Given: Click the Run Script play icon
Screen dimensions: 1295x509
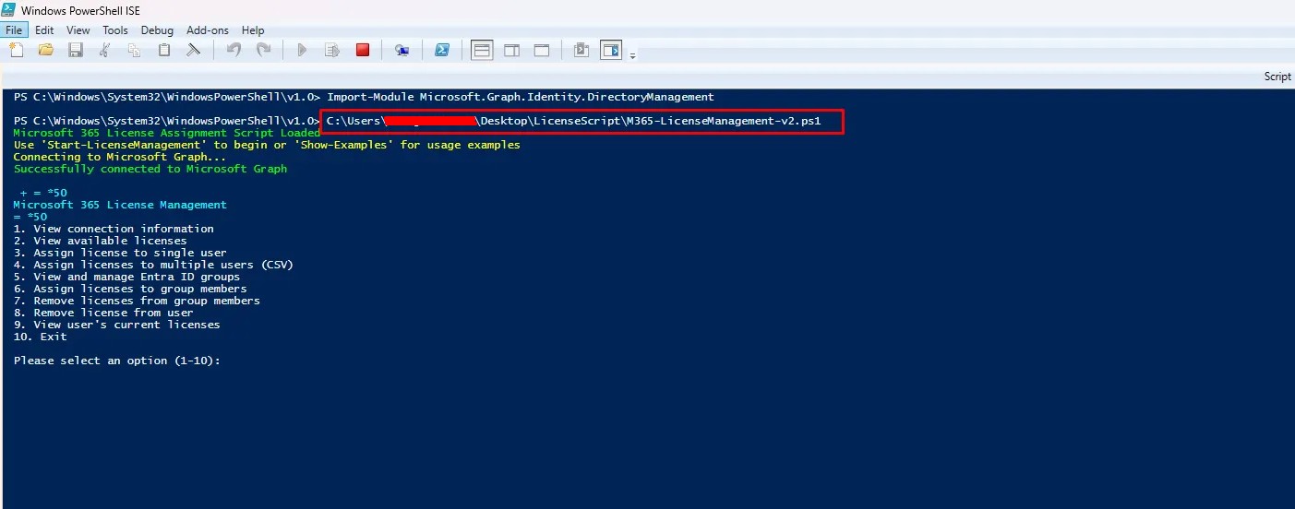Looking at the screenshot, I should 302,51.
